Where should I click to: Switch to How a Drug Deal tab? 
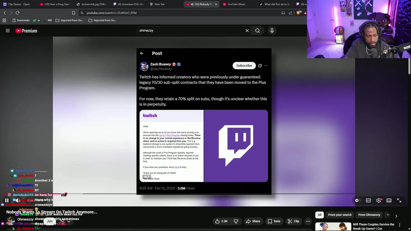(x=55, y=4)
